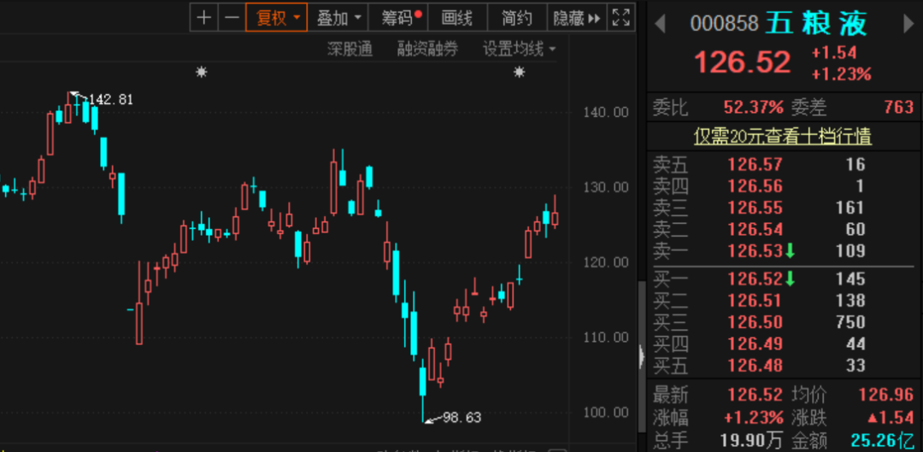Click the big current price 126.52

[743, 62]
